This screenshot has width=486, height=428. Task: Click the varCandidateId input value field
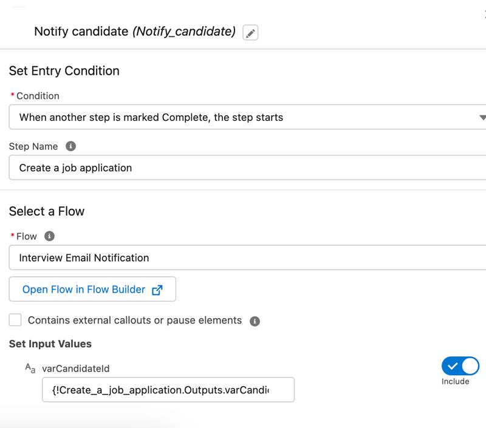tap(168, 390)
